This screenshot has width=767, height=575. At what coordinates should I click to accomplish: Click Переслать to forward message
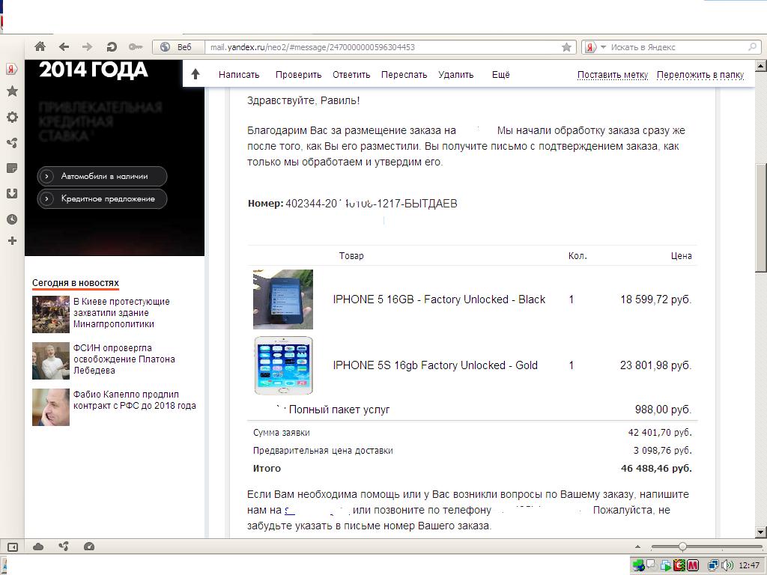(x=404, y=75)
